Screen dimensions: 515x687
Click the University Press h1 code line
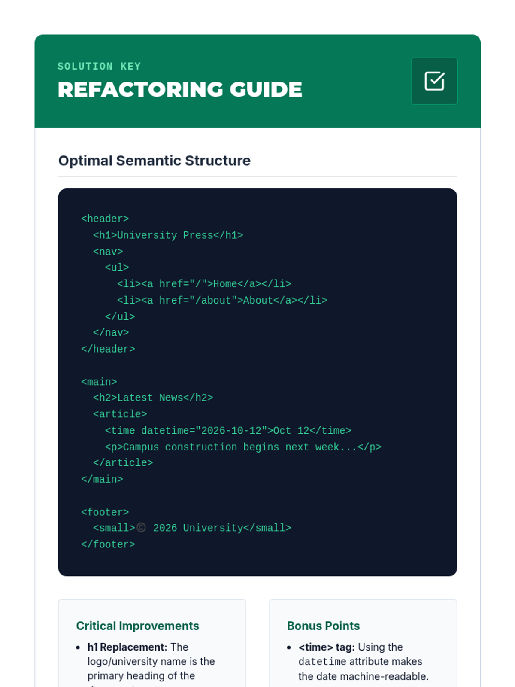click(x=168, y=235)
